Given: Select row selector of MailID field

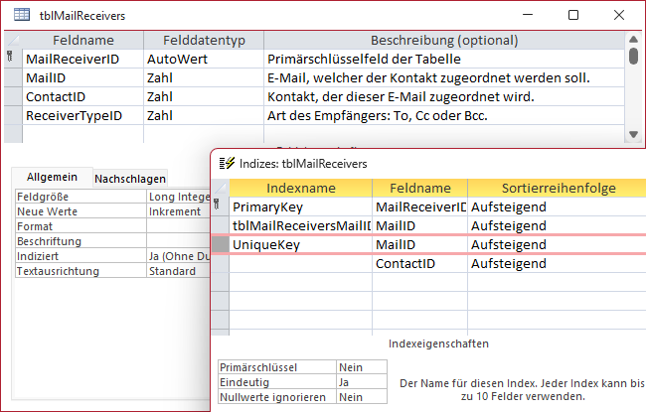Looking at the screenshot, I should click(x=13, y=78).
